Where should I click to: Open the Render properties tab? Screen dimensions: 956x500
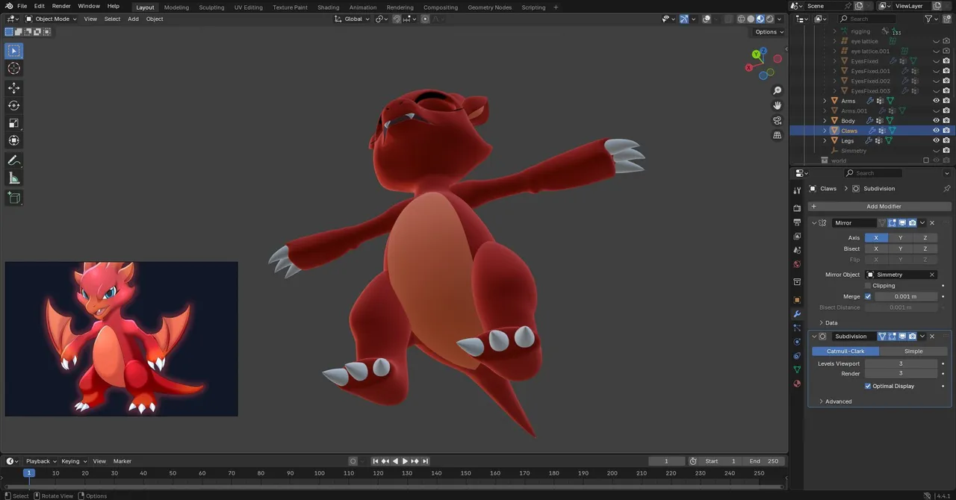(x=797, y=208)
